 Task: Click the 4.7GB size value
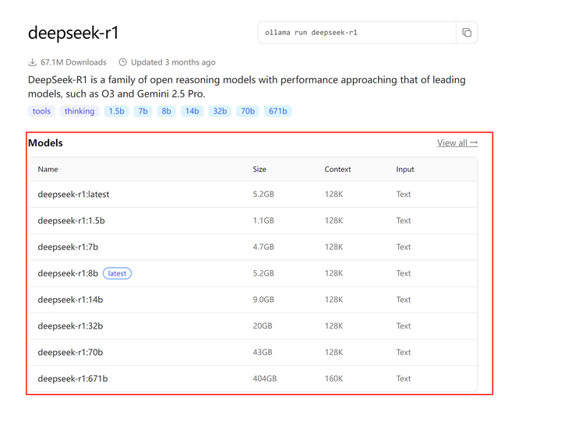[263, 247]
